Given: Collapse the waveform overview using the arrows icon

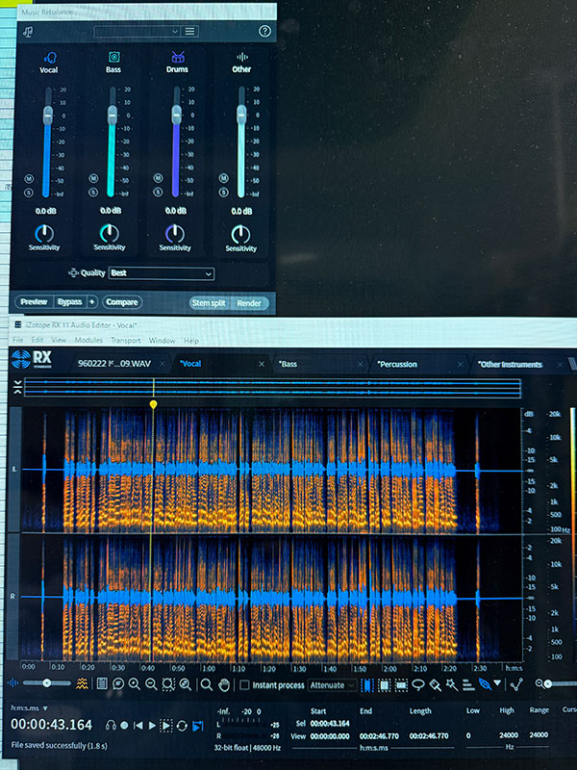Looking at the screenshot, I should (x=17, y=387).
